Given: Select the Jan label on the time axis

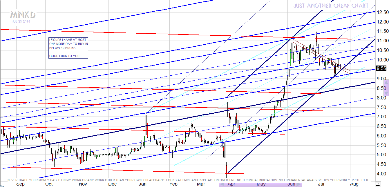Looking at the screenshot, I should (x=142, y=184).
